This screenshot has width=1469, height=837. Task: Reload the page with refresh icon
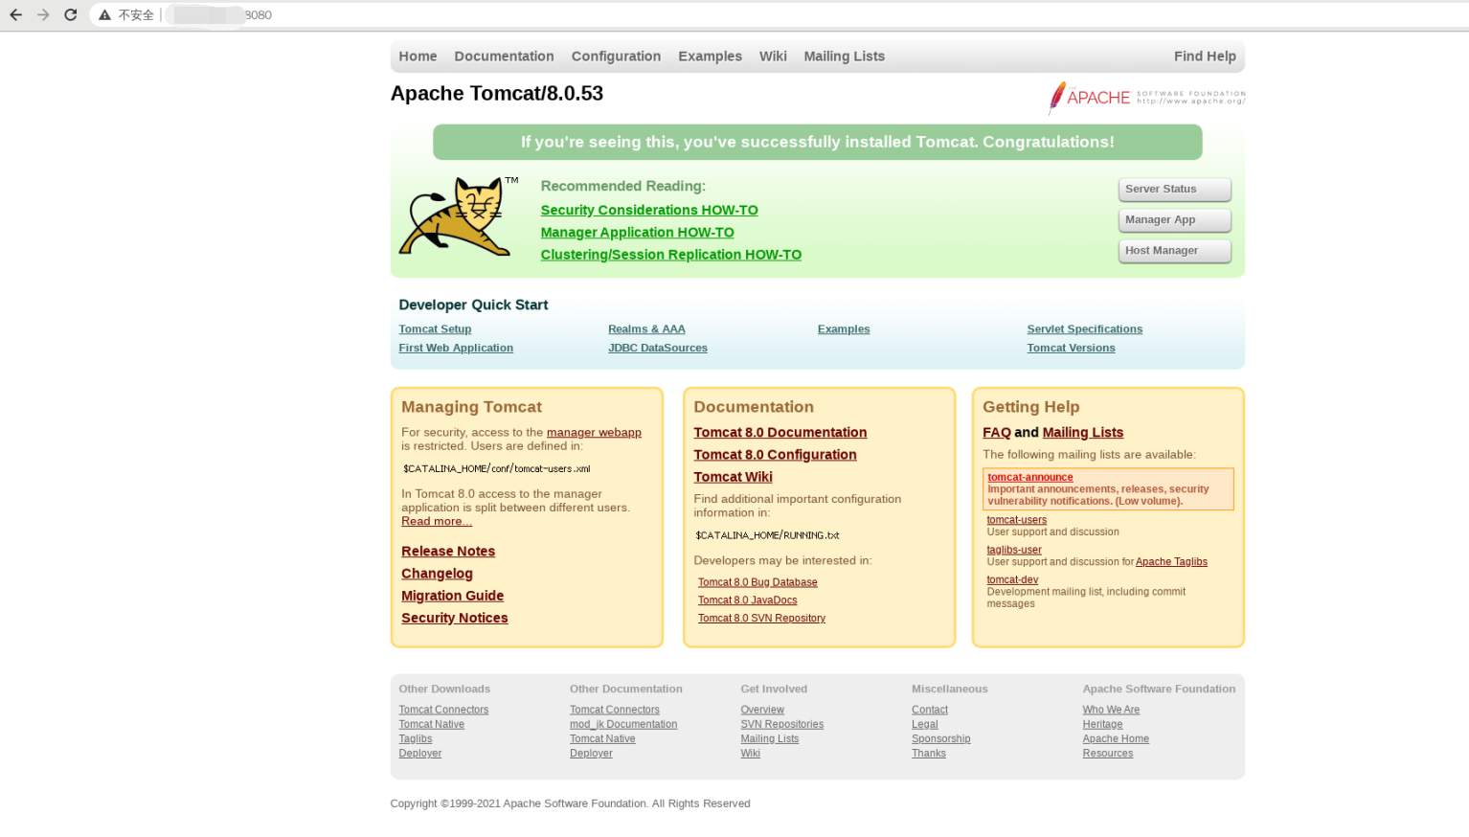pos(70,15)
